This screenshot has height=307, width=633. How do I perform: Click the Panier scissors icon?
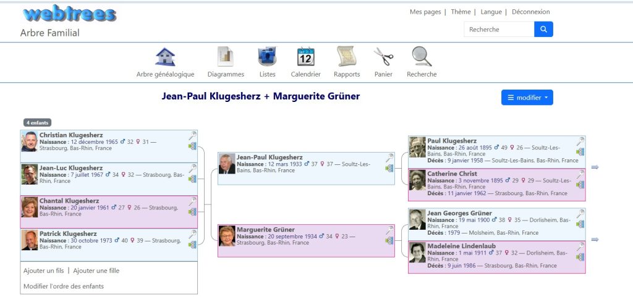383,57
